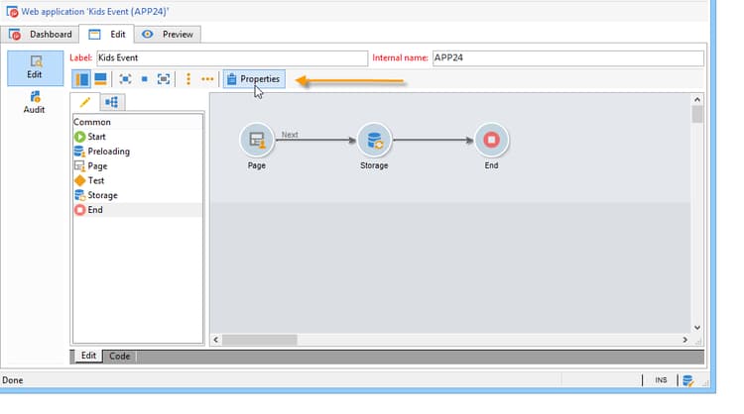Viewport: 744px width, 414px height.
Task: Click the fit-to-window bracket icon
Action: coord(164,79)
